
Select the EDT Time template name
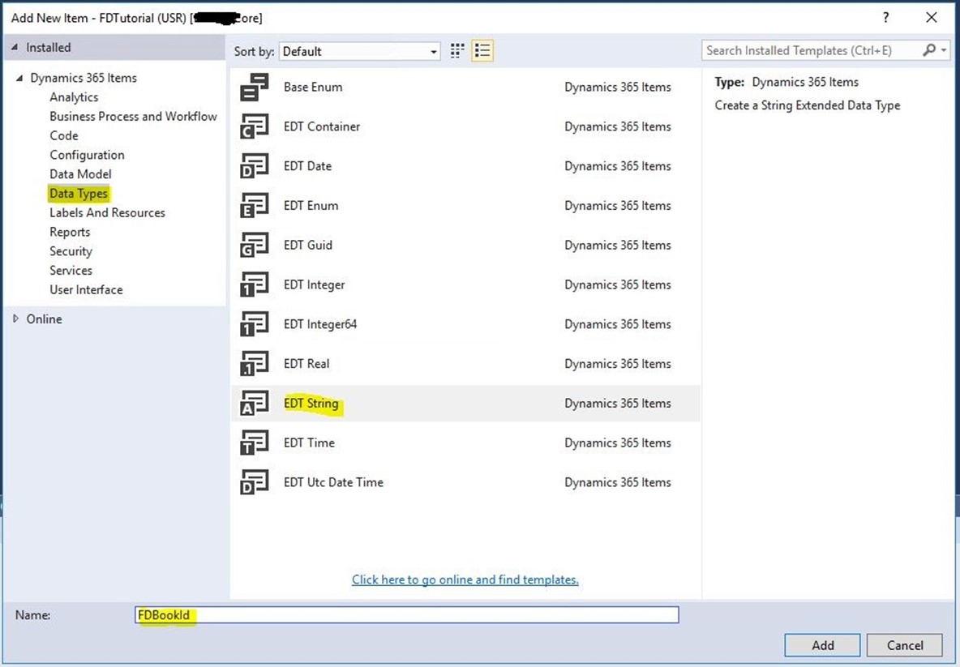(309, 443)
